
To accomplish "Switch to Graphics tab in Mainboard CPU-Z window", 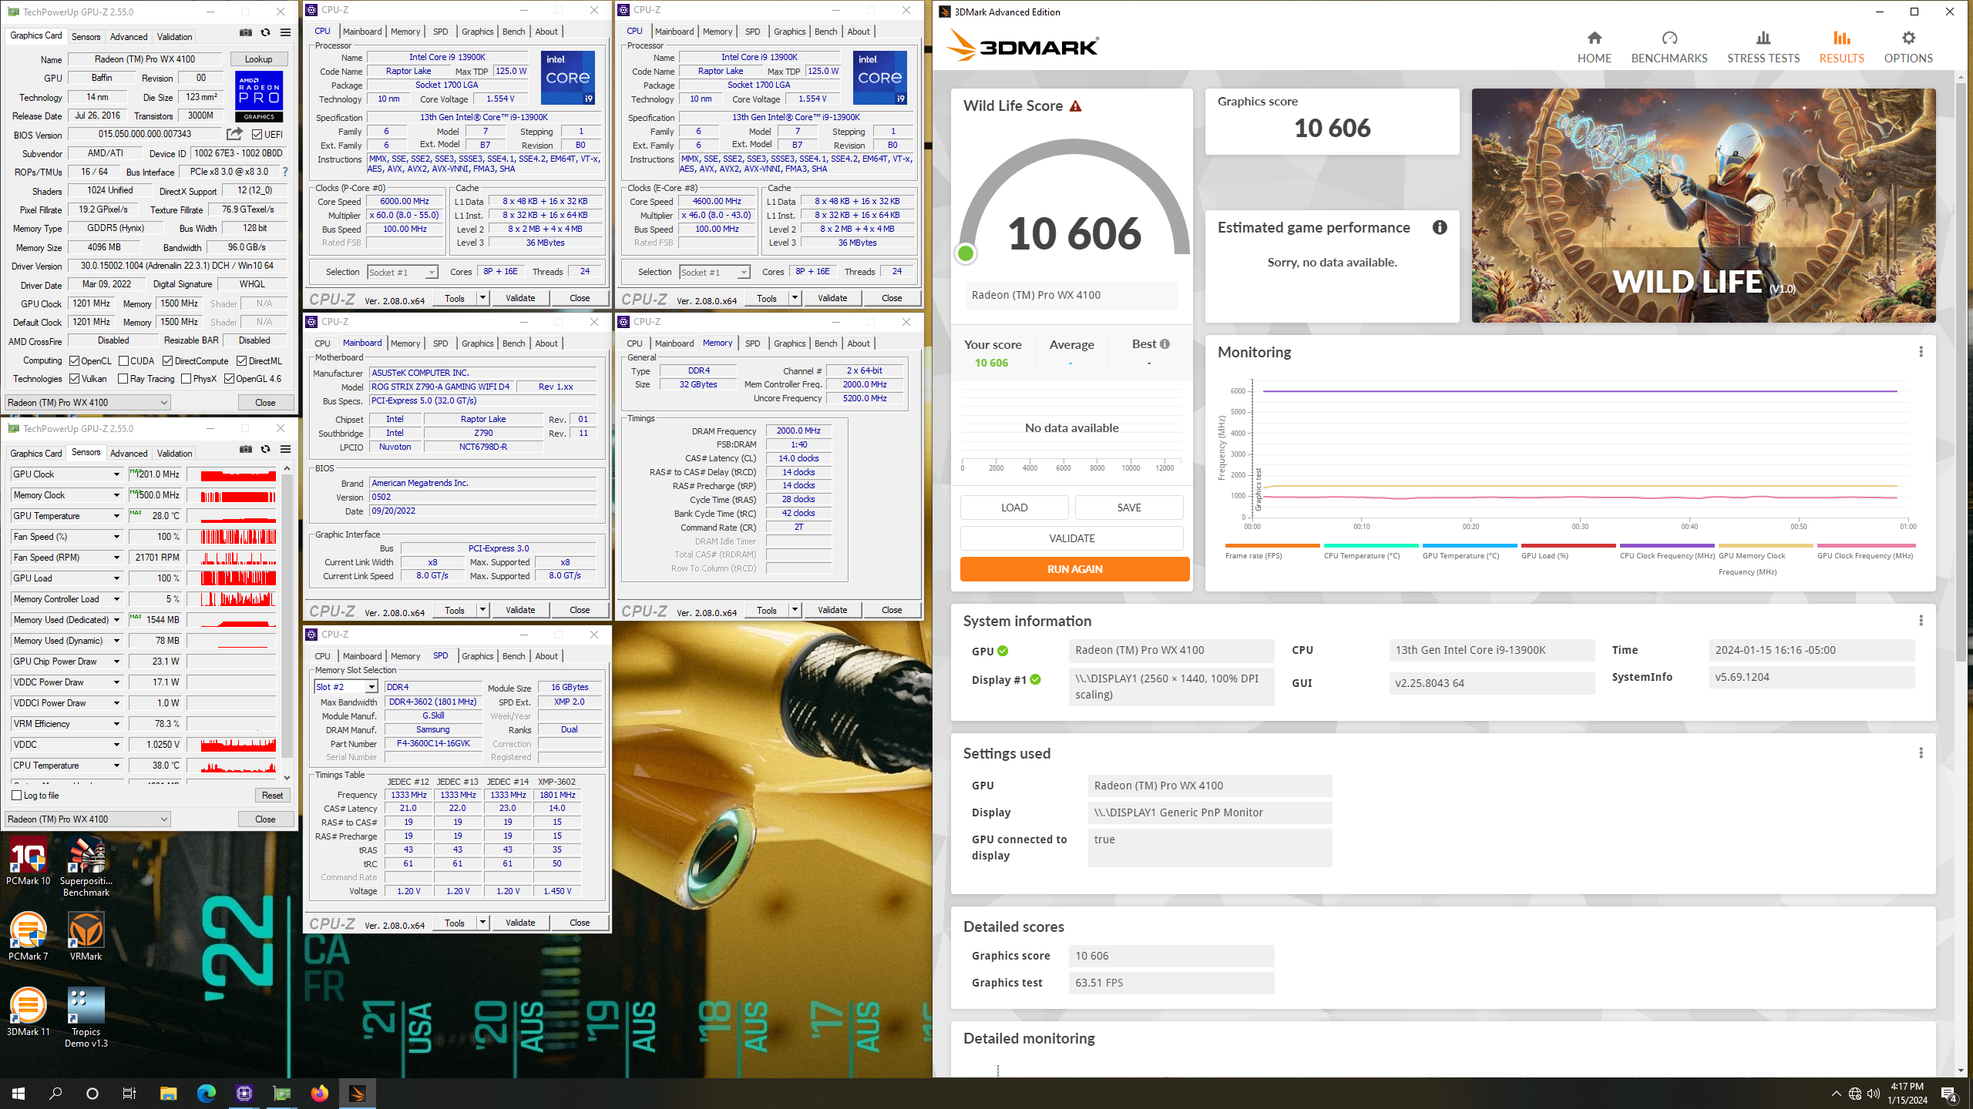I will coord(477,343).
